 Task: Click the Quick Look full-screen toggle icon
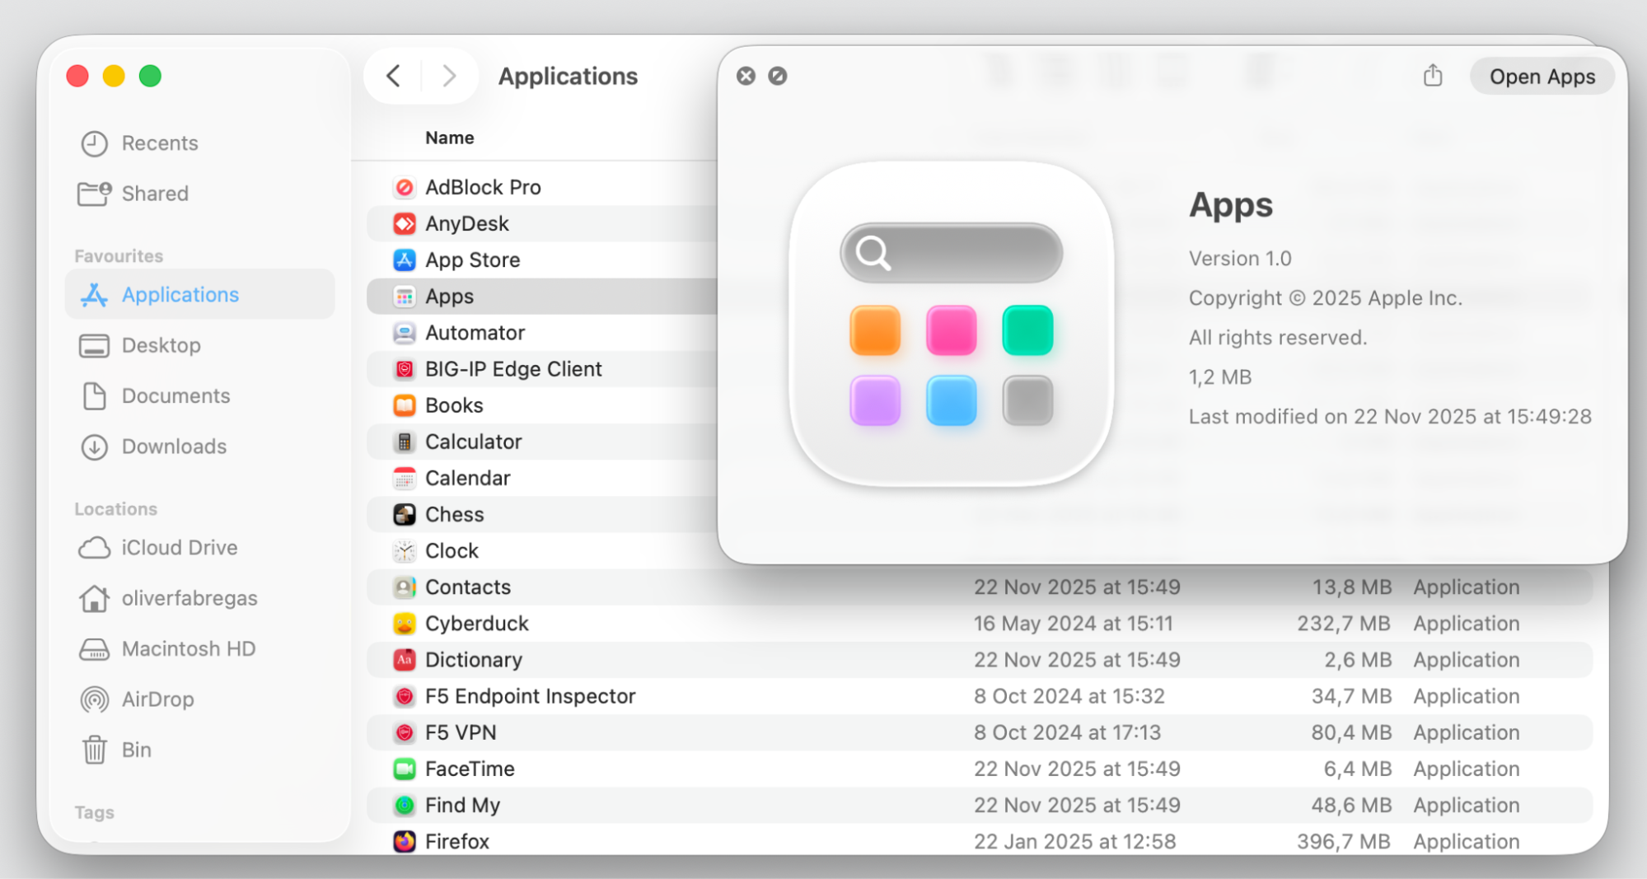(778, 76)
